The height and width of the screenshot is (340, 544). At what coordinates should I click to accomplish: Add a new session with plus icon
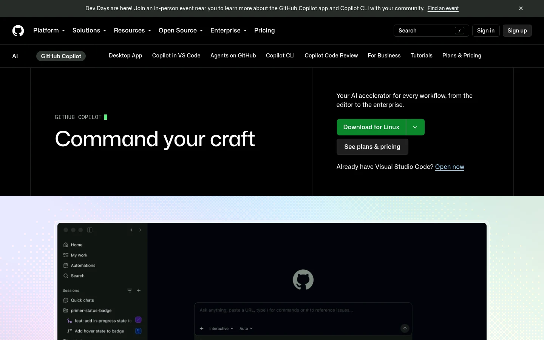(x=139, y=291)
